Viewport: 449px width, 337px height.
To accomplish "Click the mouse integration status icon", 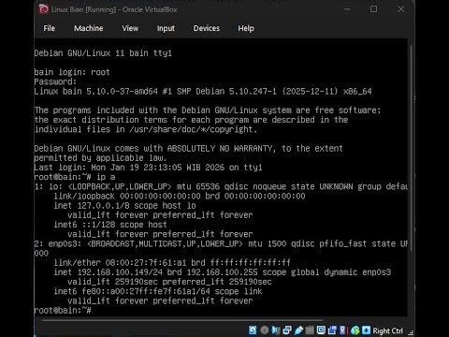I will pos(355,330).
